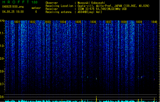The width and height of the screenshot is (160, 102).
Task: Click the 'Receiver' field label
Action: pyautogui.click(x=52, y=9)
